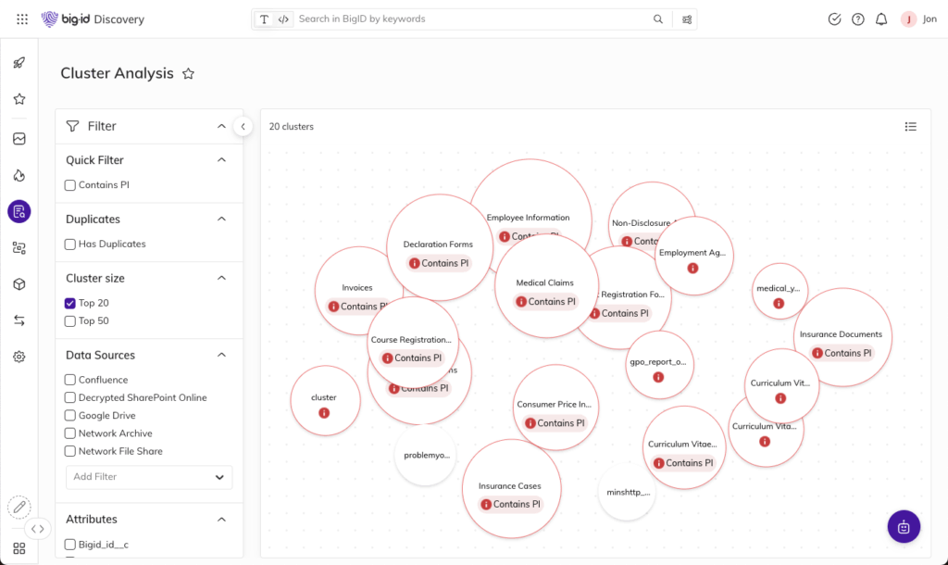Favorite Cluster Analysis with the star icon
The image size is (948, 565).
[188, 74]
